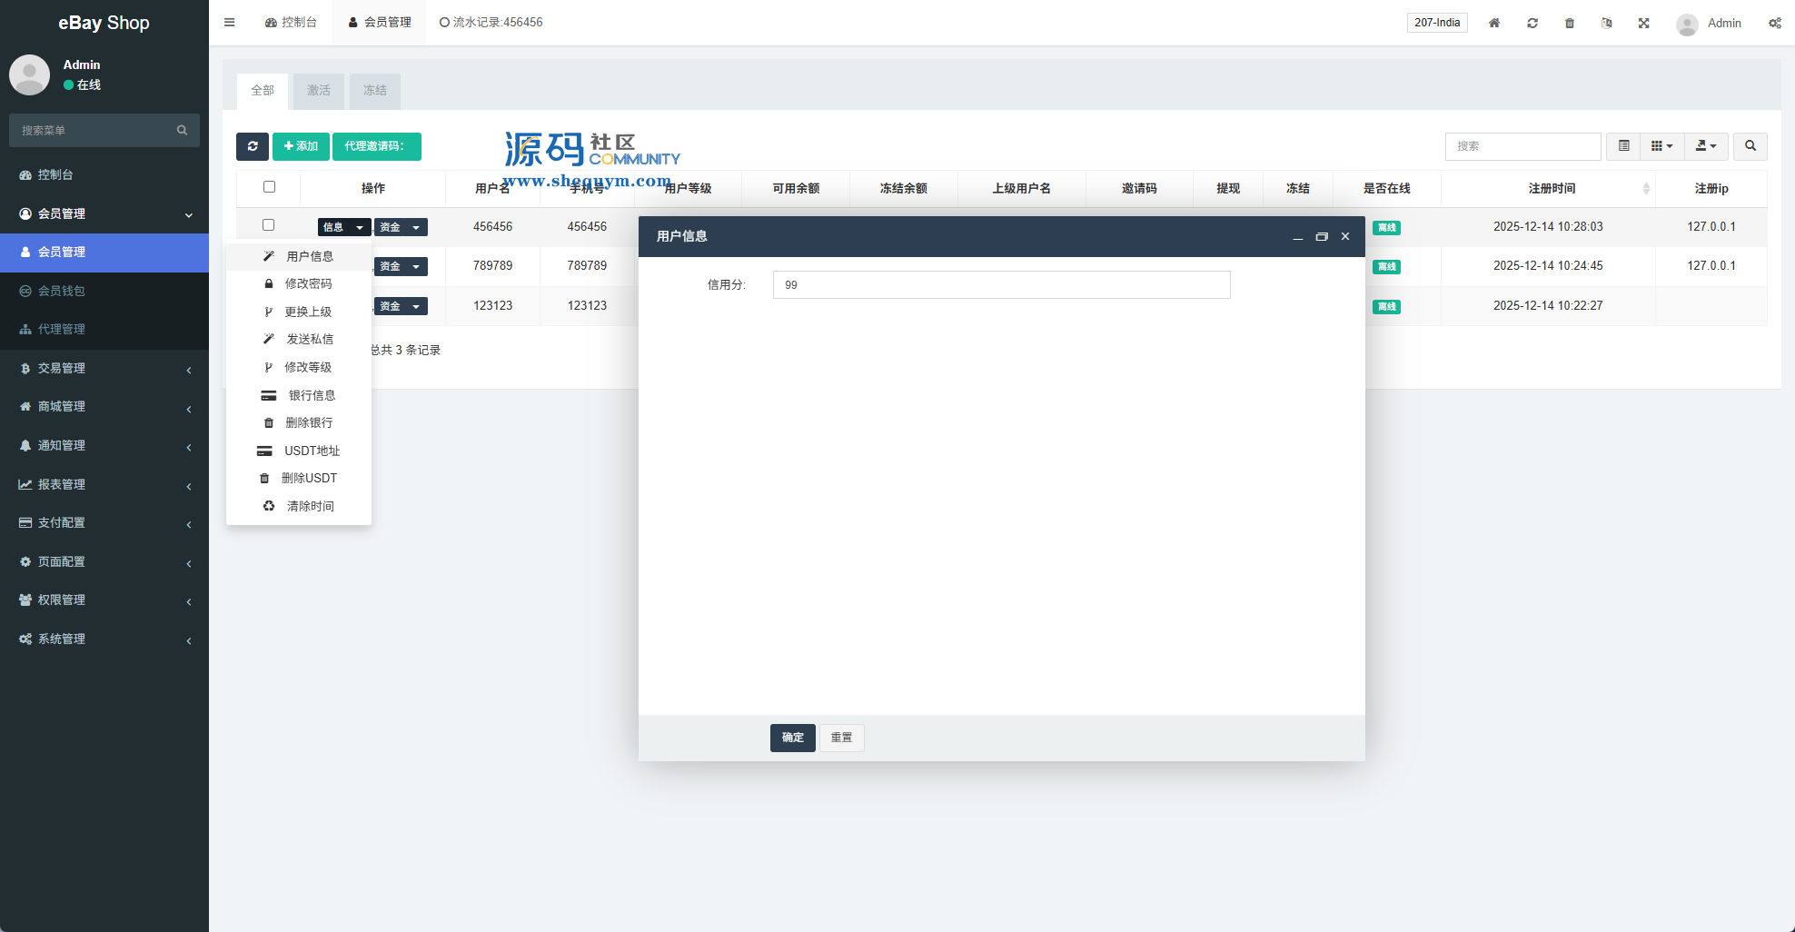Screen dimensions: 1795x932
Task: Click the home icon in top bar
Action: click(x=1494, y=23)
